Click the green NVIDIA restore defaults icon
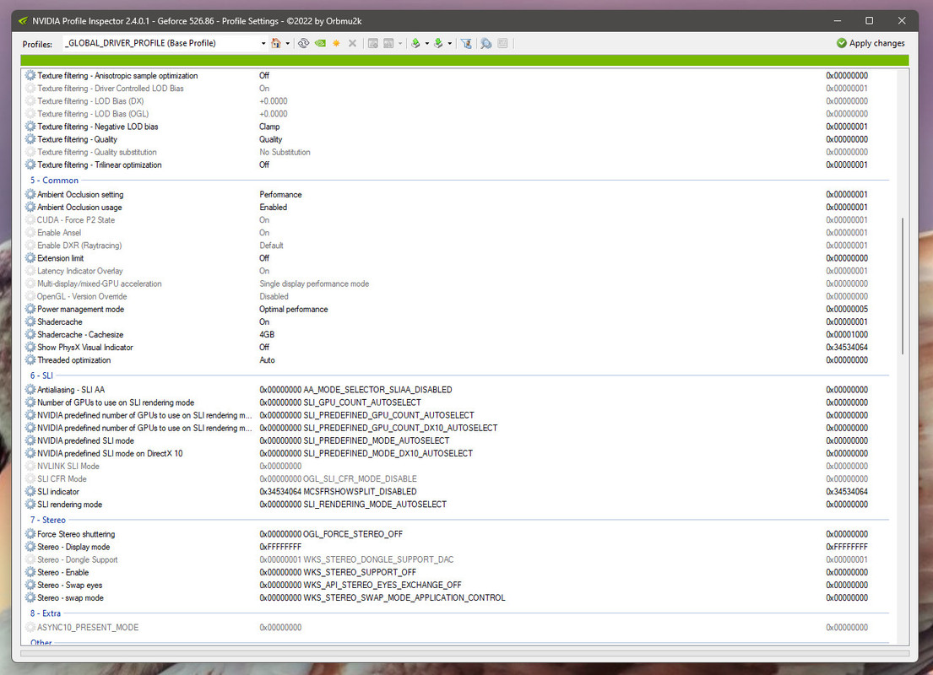 click(320, 43)
